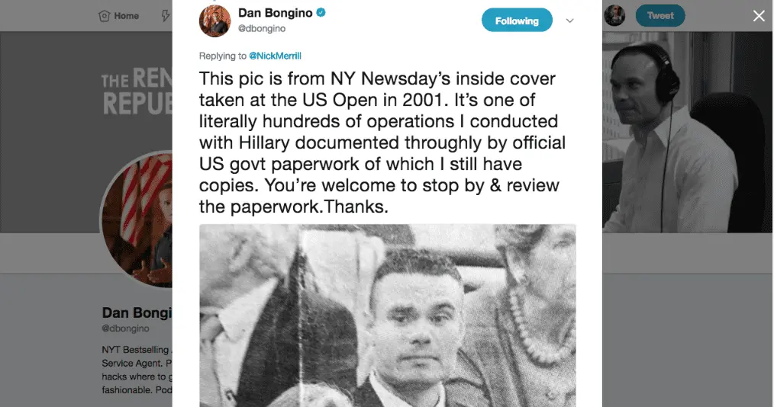Expand the tweet options chevron

pos(569,21)
